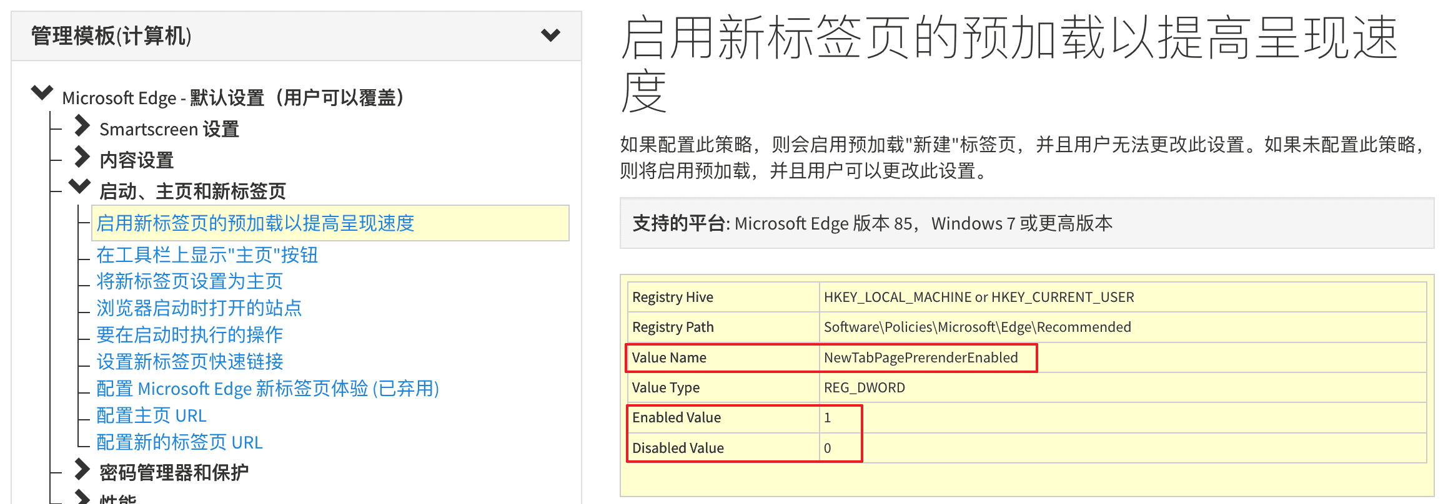
Task: Click HKEY_LOCAL_MACHINE or HKEY_CURRENT_USER cell
Action: [1123, 297]
